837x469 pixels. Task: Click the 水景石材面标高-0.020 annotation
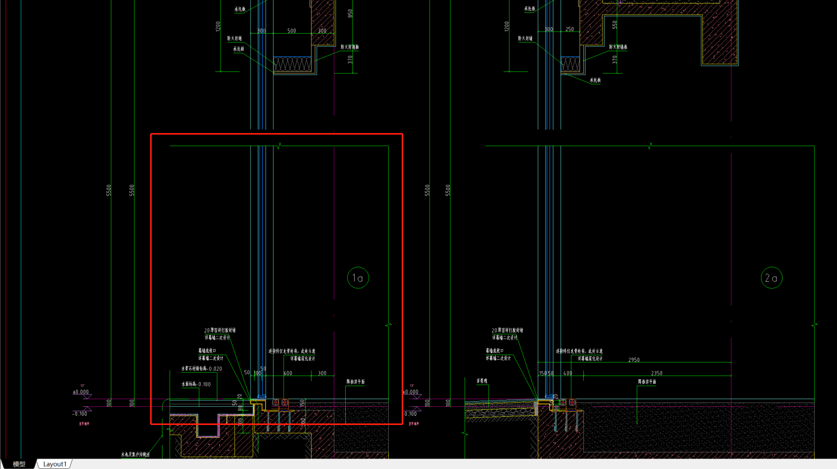coord(201,369)
